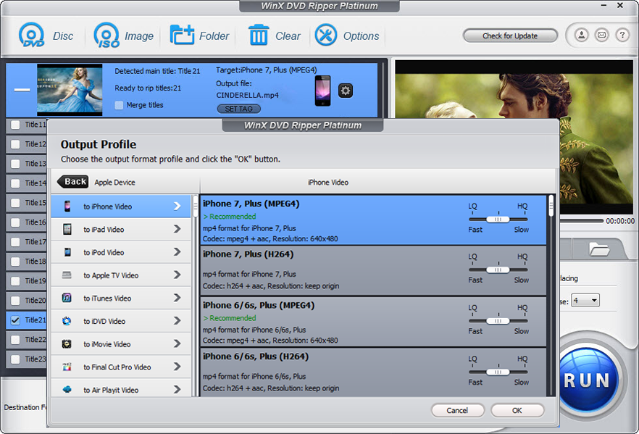Open output settings gear icon
This screenshot has height=434, width=639.
coord(346,91)
